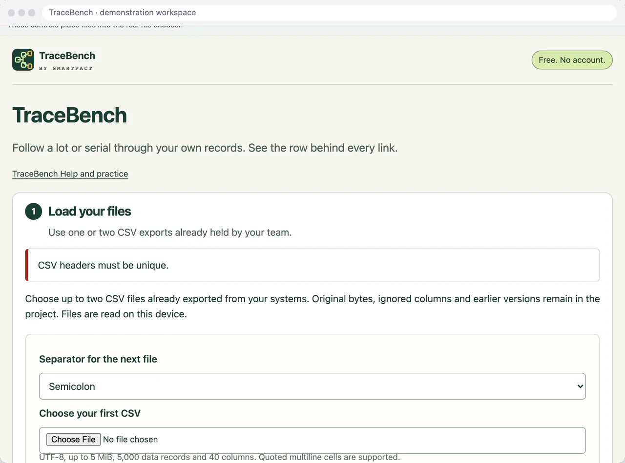
Task: Select the Semicolon separator combo box
Action: tap(312, 386)
